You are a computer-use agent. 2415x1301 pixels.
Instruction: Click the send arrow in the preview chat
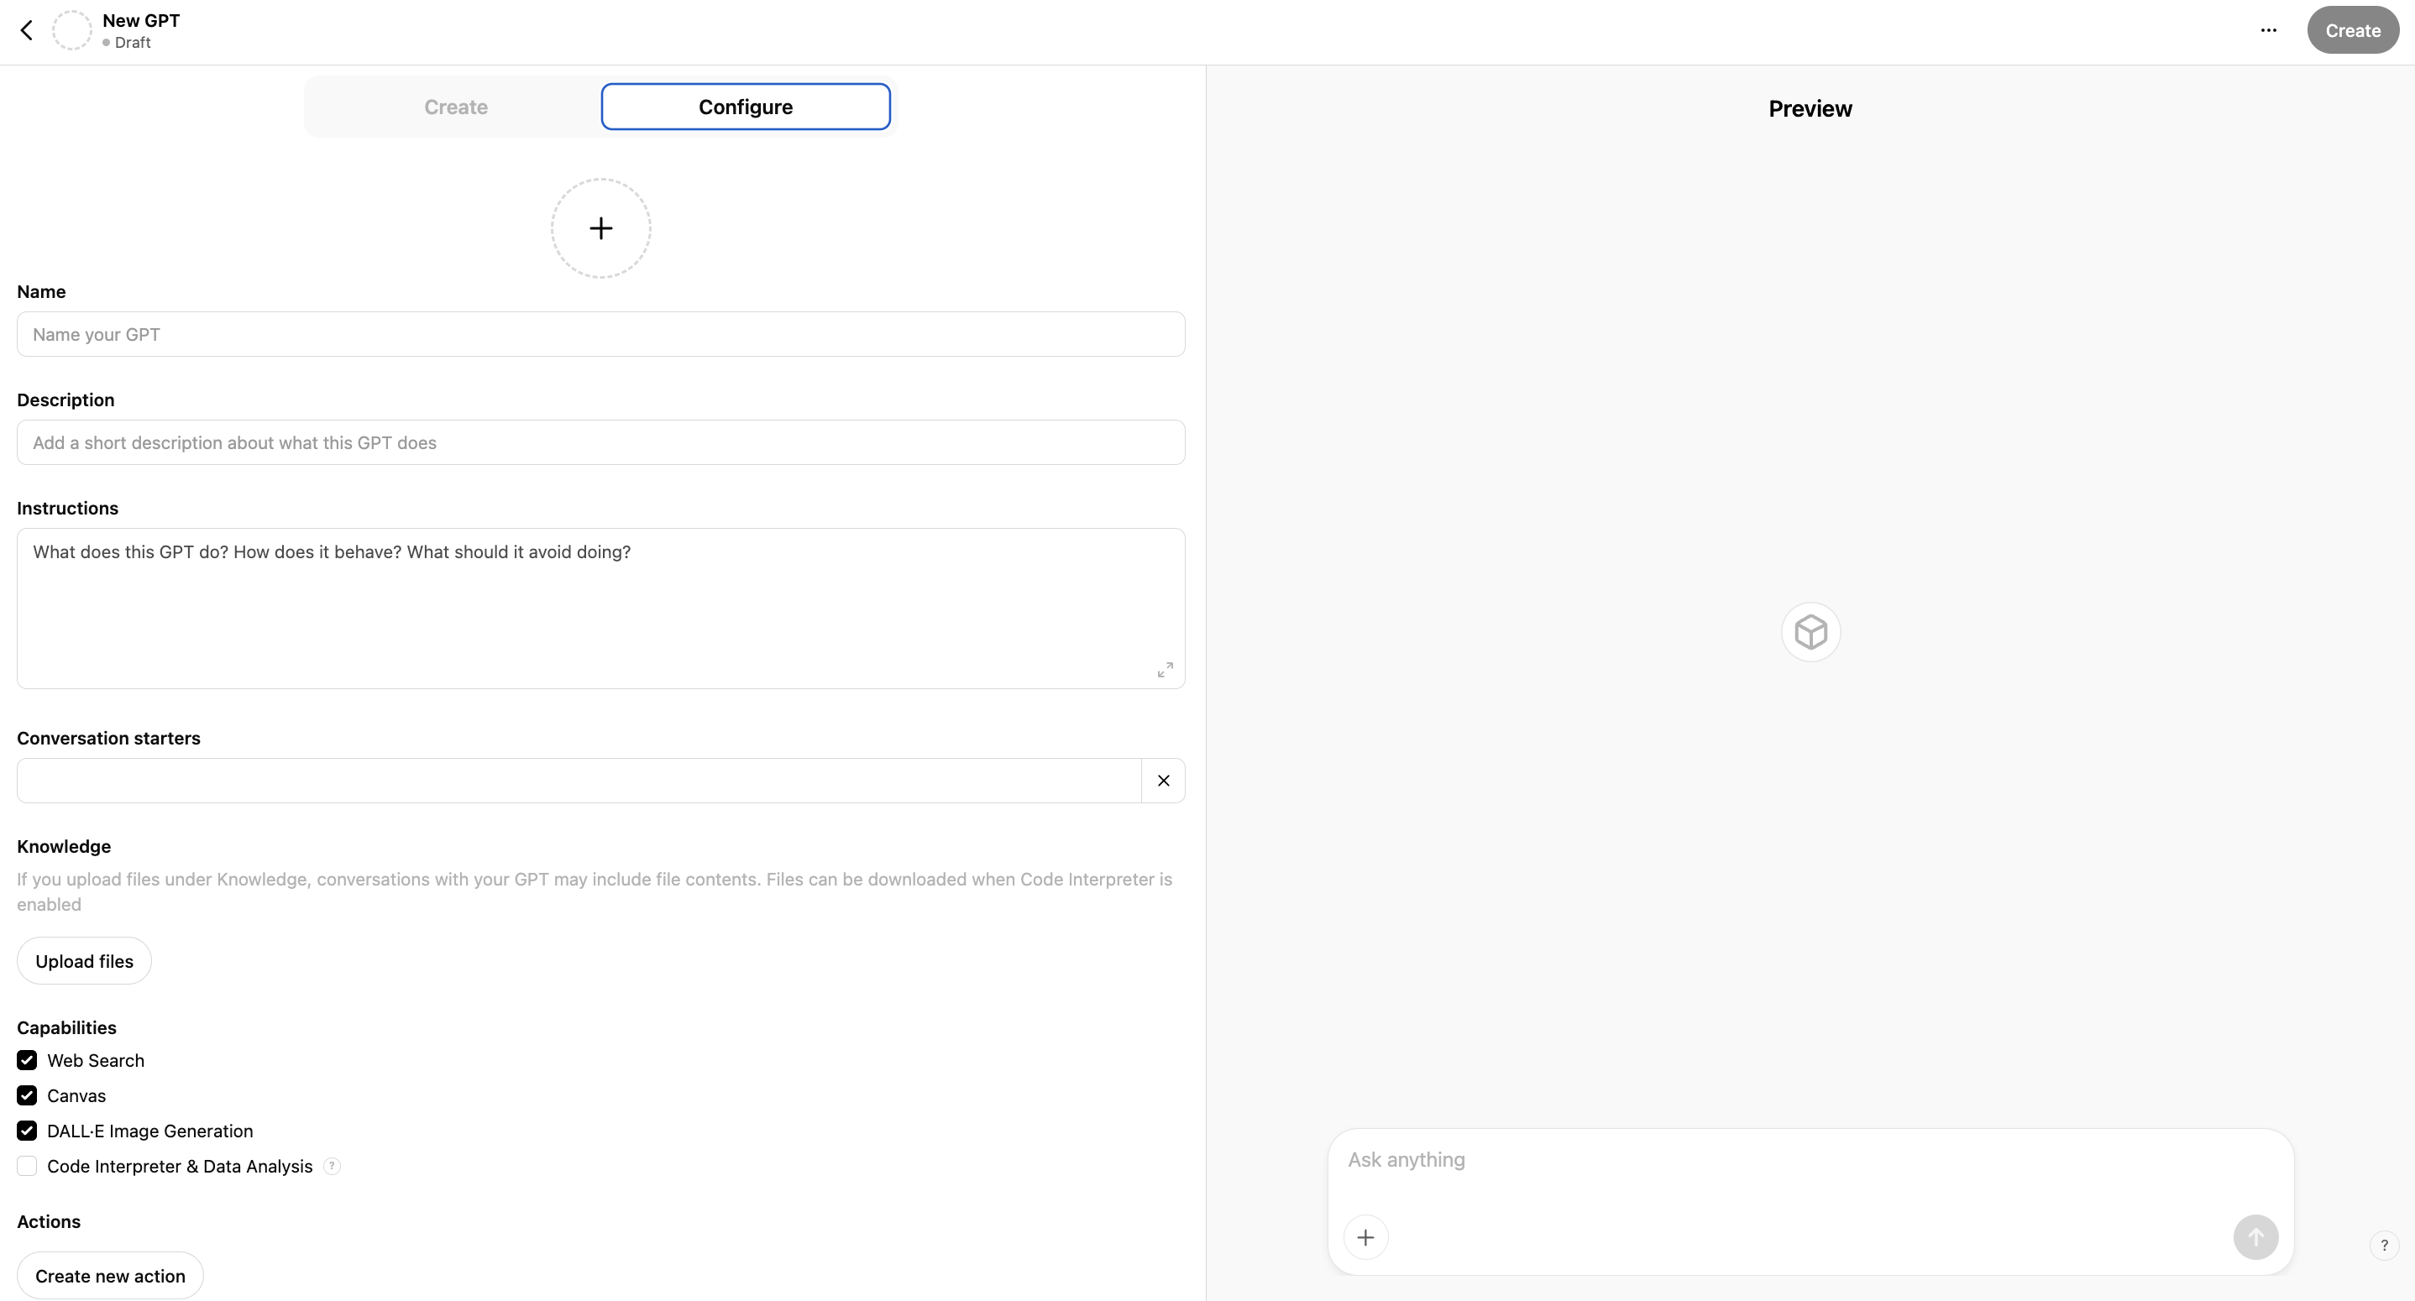coord(2255,1236)
